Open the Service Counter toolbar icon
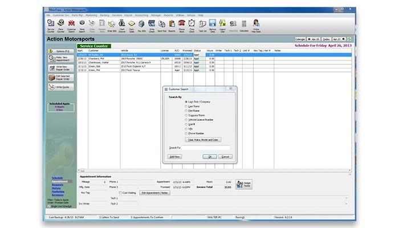This screenshot has width=399, height=228. coord(51,26)
